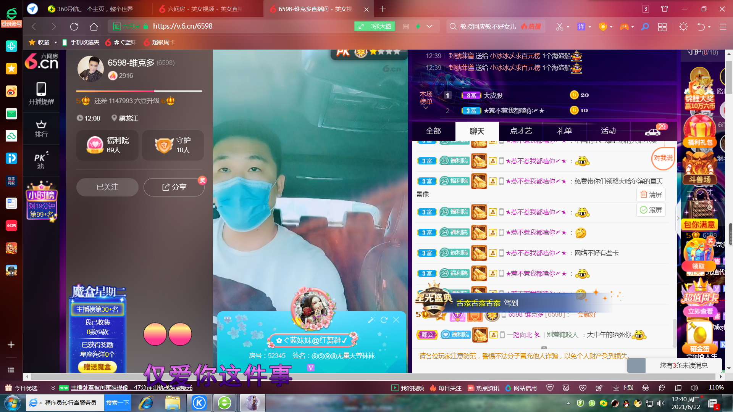The image size is (733, 412).
Task: Expand the gamepad tool dropdown arrow
Action: [x=633, y=27]
